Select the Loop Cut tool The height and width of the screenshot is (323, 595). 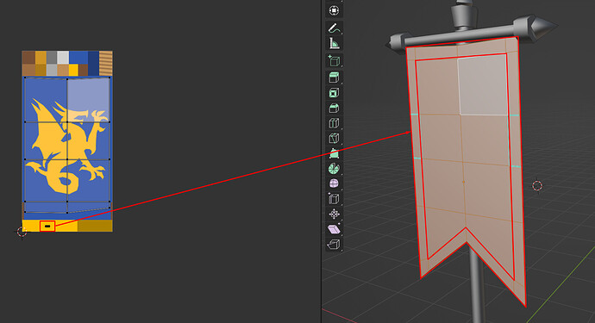click(334, 123)
